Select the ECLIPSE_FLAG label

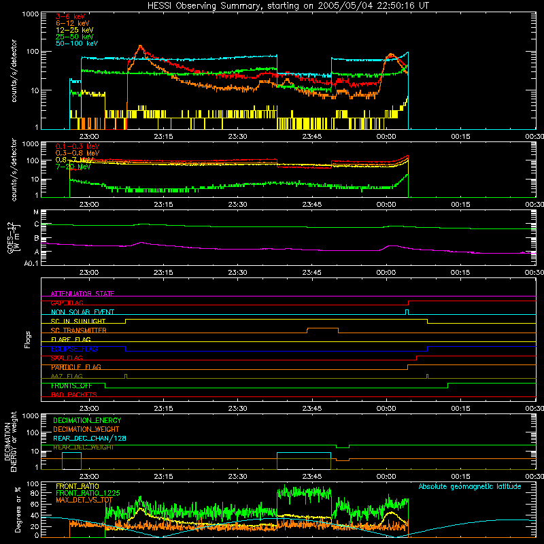(x=74, y=349)
